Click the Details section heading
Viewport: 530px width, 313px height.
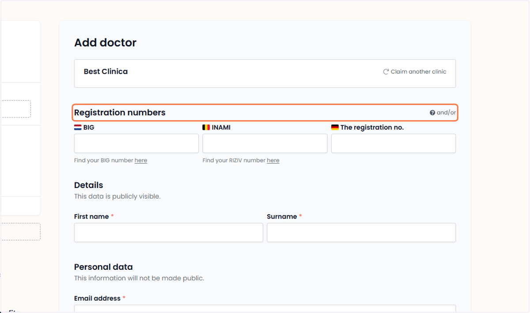click(x=88, y=185)
